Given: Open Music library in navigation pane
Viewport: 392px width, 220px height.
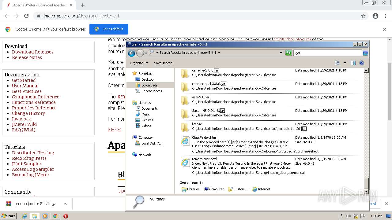Looking at the screenshot, I should (145, 114).
